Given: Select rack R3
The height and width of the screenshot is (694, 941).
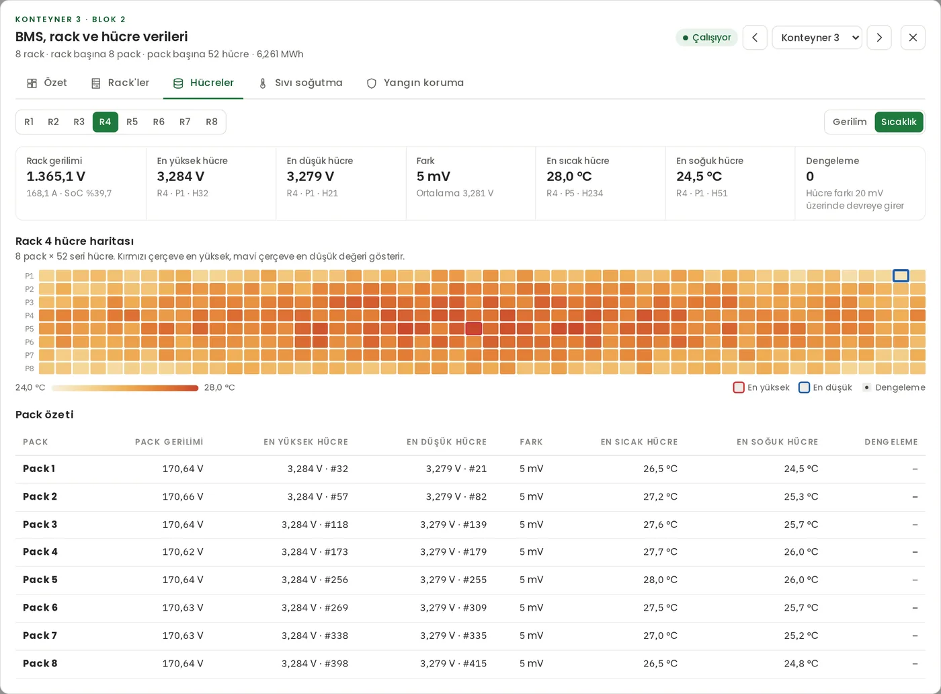Looking at the screenshot, I should [79, 122].
